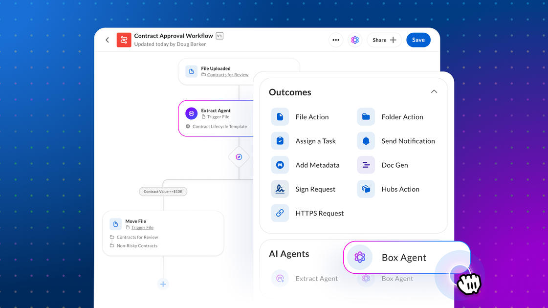Click the Move File node icon

(115, 224)
